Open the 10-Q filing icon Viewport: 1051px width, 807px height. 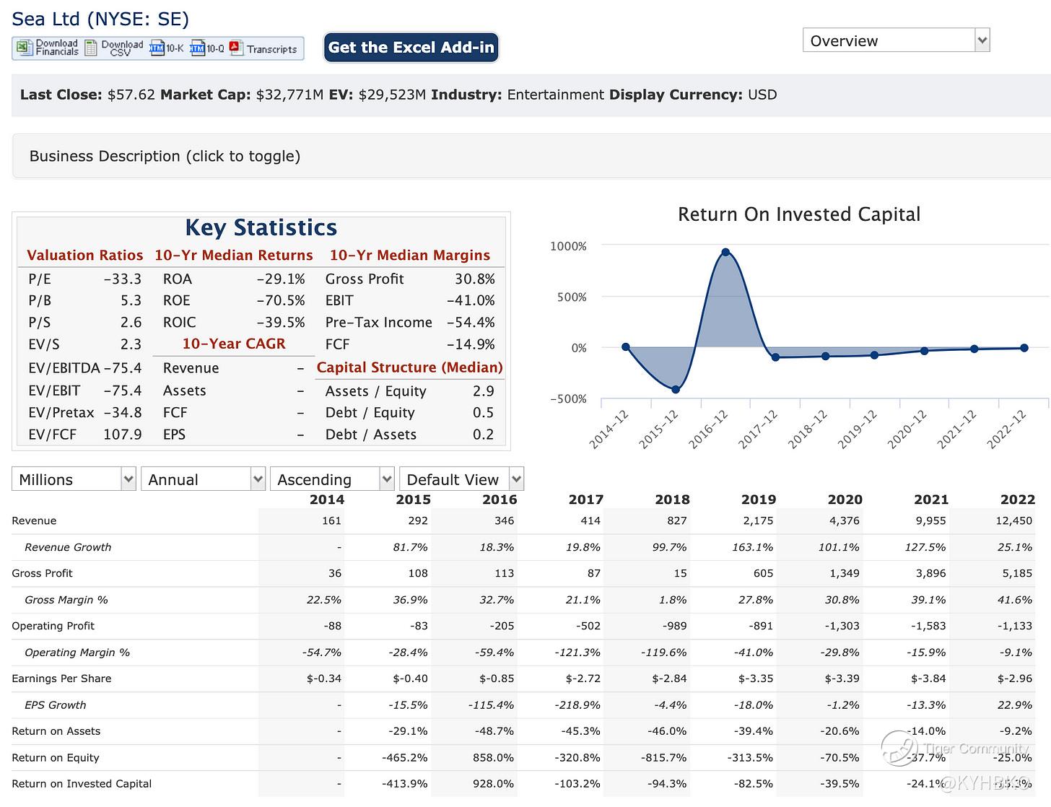(x=197, y=48)
